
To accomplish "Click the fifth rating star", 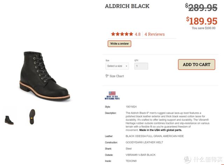I will point(131,34).
